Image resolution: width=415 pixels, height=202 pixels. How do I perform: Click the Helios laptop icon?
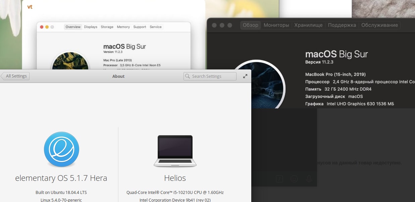coord(175,151)
